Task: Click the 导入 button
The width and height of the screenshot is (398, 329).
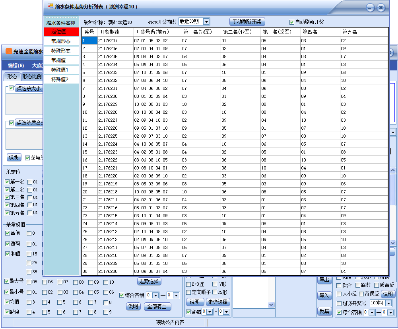Action: pos(324,296)
